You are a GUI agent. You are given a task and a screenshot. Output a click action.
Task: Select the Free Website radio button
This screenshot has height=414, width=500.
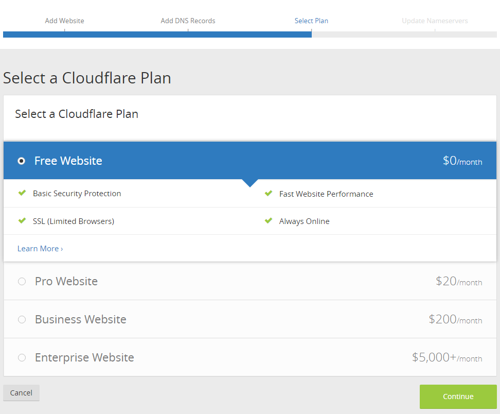coord(22,161)
